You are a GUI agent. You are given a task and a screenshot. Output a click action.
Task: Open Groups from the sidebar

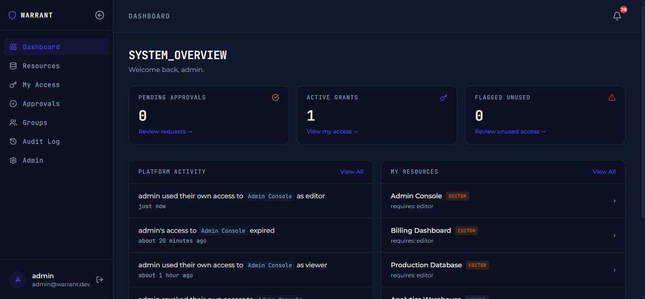[x=56, y=123]
